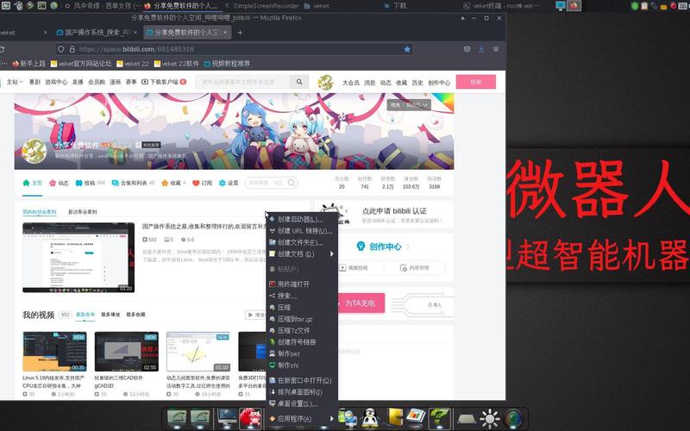This screenshot has height=431, width=690.
Task: Choose 创建符号链接 in context menu
Action: [302, 341]
